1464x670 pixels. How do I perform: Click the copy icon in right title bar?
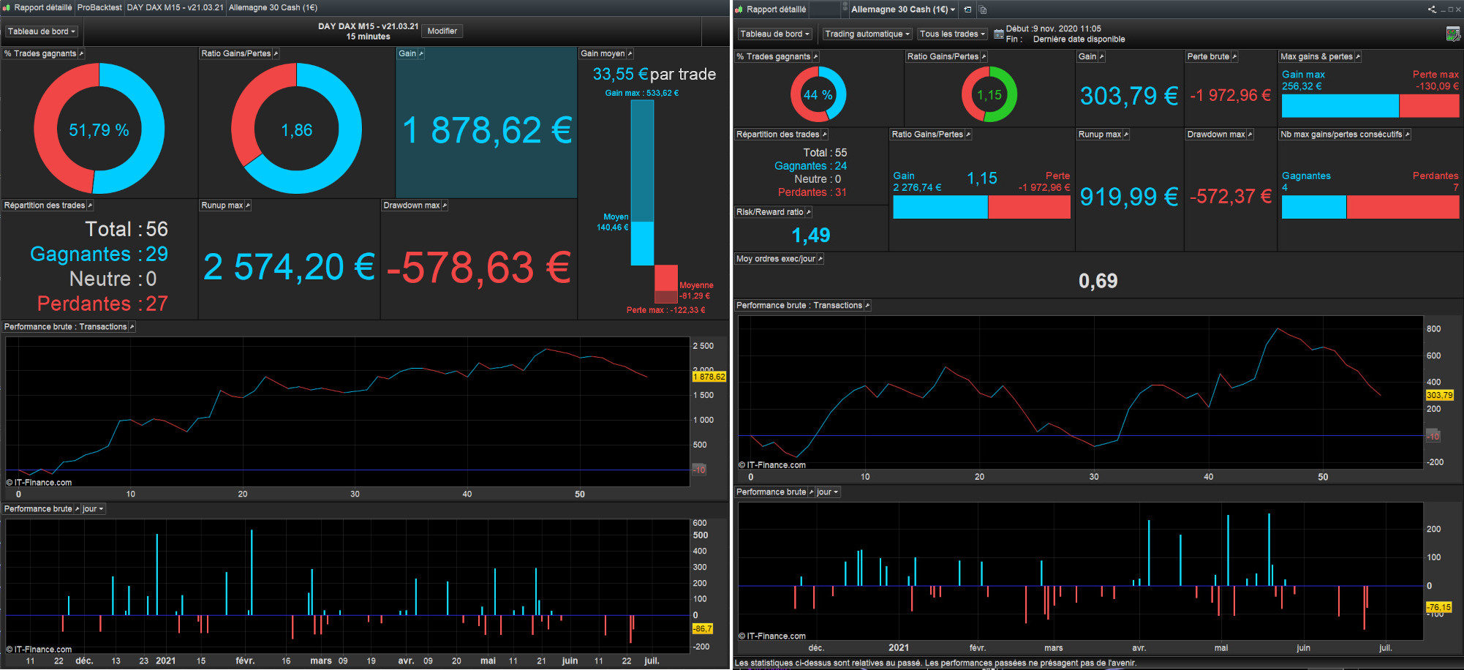(983, 10)
